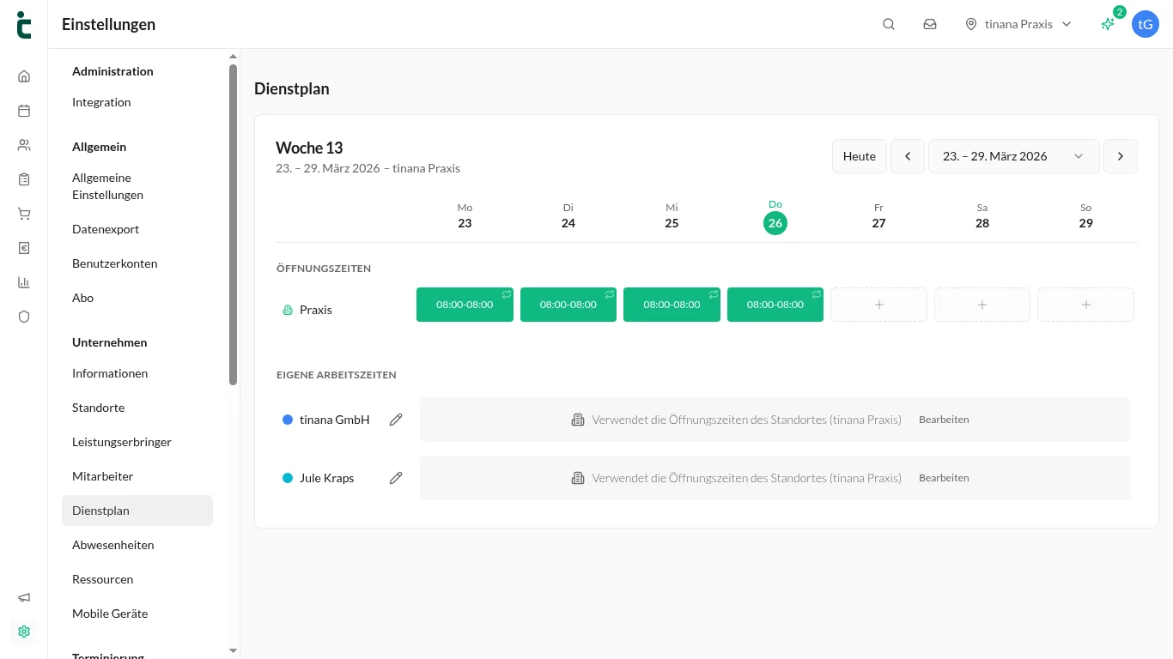Open the shopping cart icon in sidebar
This screenshot has width=1173, height=659.
click(x=24, y=214)
